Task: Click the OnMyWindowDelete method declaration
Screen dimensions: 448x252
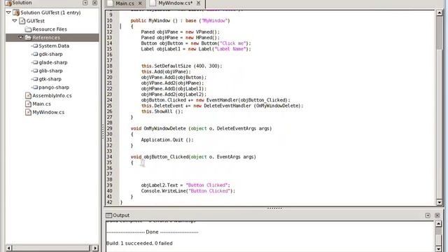Action: 201,129
